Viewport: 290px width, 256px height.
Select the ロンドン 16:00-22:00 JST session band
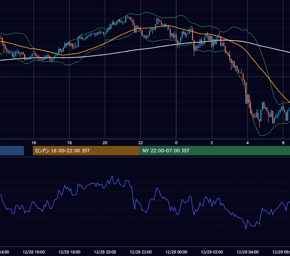coord(86,151)
